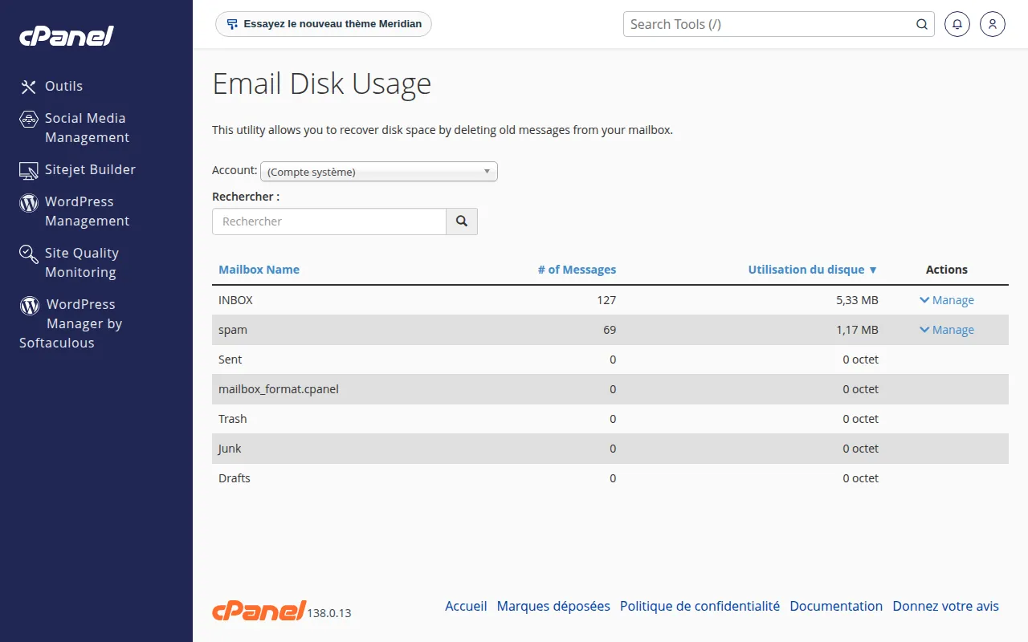Go to Accueil footer link
Image resolution: width=1028 pixels, height=642 pixels.
click(x=466, y=606)
